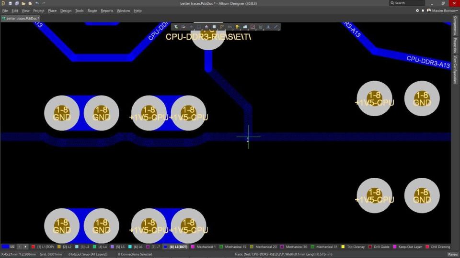Click the open project folder icon
Screen dimensions: 460x258
tap(30, 3)
